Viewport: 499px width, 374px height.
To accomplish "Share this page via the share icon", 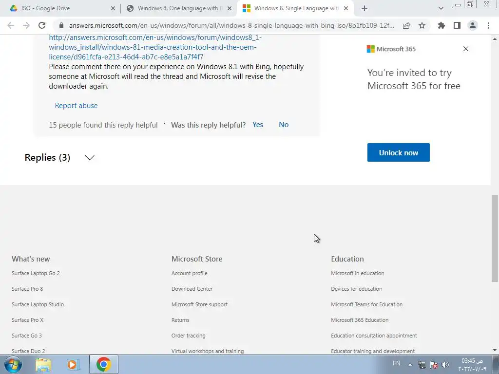I will click(406, 25).
